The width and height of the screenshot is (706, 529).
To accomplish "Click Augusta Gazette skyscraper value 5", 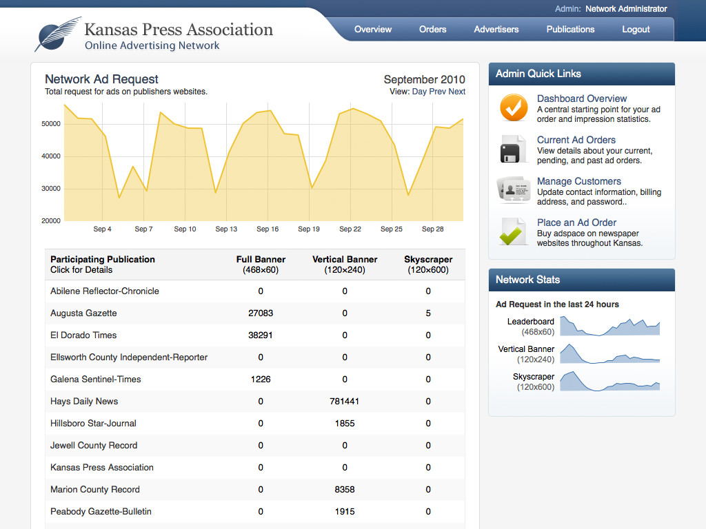I will 428,313.
